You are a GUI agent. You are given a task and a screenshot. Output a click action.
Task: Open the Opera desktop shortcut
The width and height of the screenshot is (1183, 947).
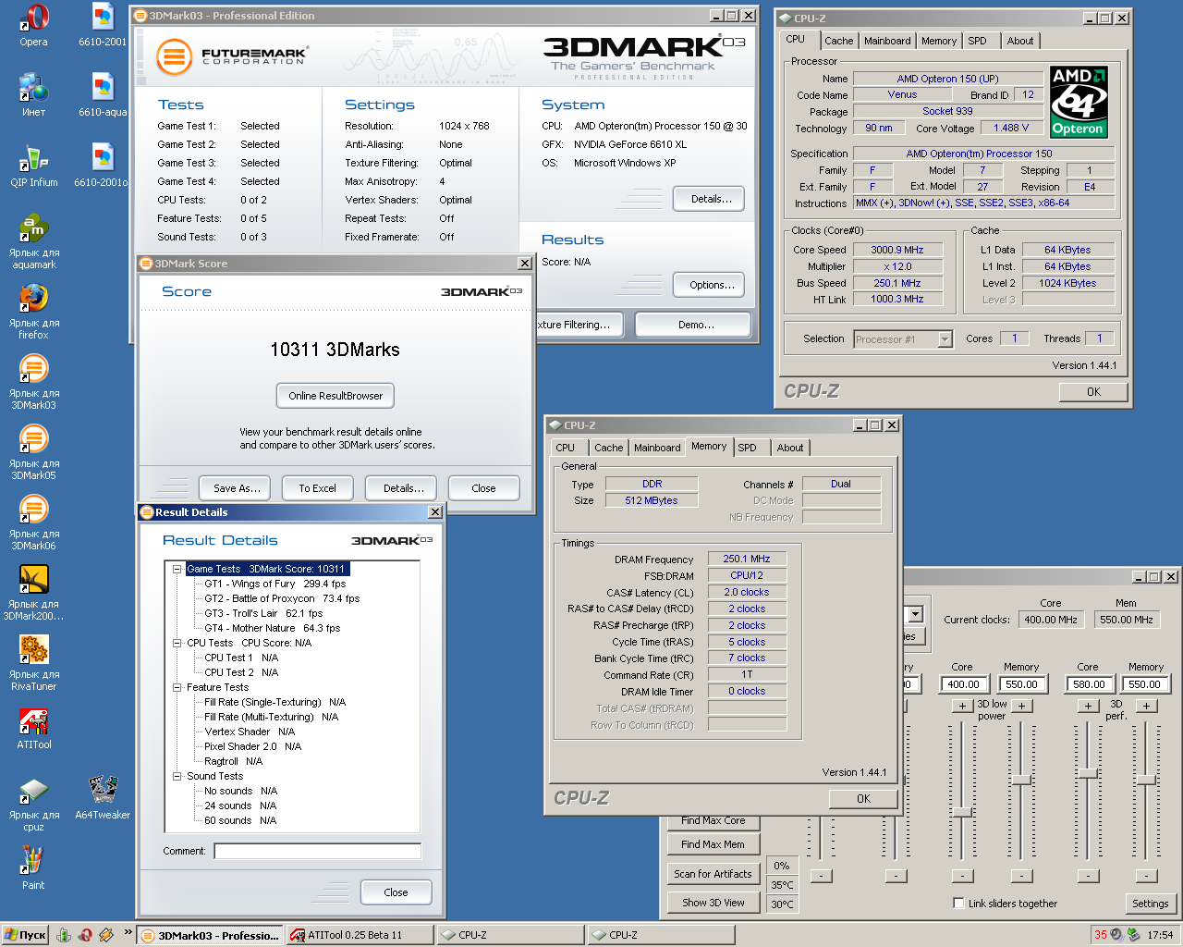pos(33,25)
